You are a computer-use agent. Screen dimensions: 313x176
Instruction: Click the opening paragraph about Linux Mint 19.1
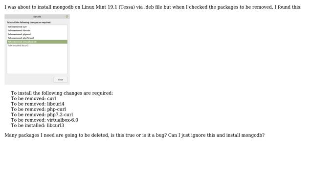coord(153,7)
